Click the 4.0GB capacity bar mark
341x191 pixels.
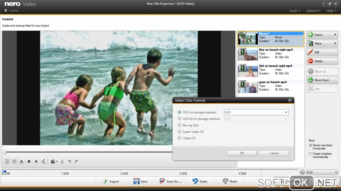coord(242,173)
